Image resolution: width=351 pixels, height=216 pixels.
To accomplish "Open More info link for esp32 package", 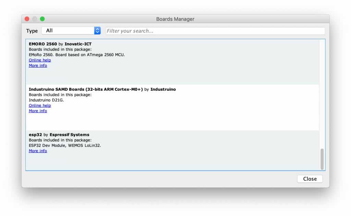I will point(38,151).
